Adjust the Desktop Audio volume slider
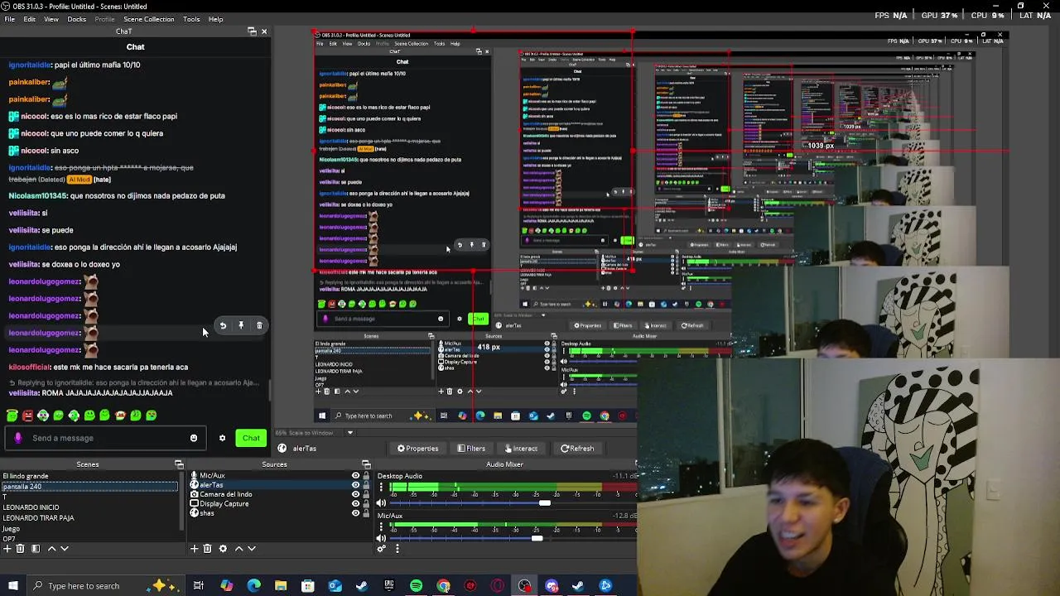Image resolution: width=1060 pixels, height=596 pixels. coord(544,502)
